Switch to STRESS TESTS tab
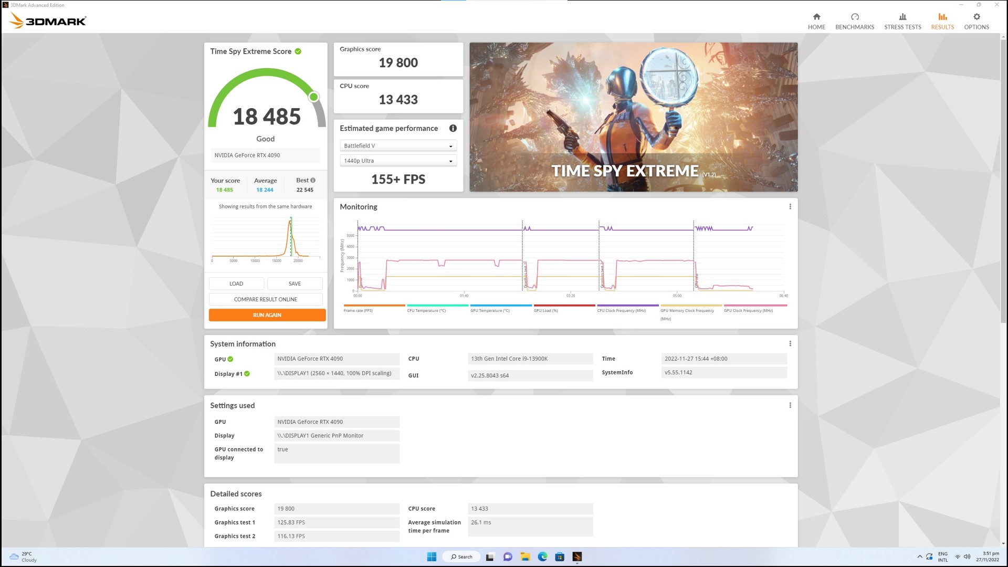Screen dimensions: 1008x567 [902, 22]
